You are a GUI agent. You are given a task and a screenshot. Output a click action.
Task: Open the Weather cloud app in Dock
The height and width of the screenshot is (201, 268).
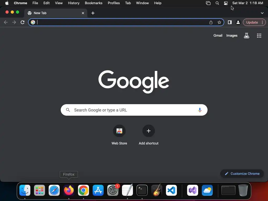[x=207, y=190]
